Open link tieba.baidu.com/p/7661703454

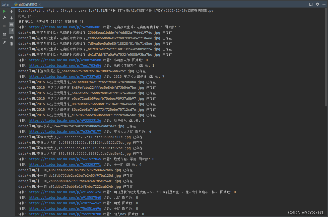(x=65, y=65)
